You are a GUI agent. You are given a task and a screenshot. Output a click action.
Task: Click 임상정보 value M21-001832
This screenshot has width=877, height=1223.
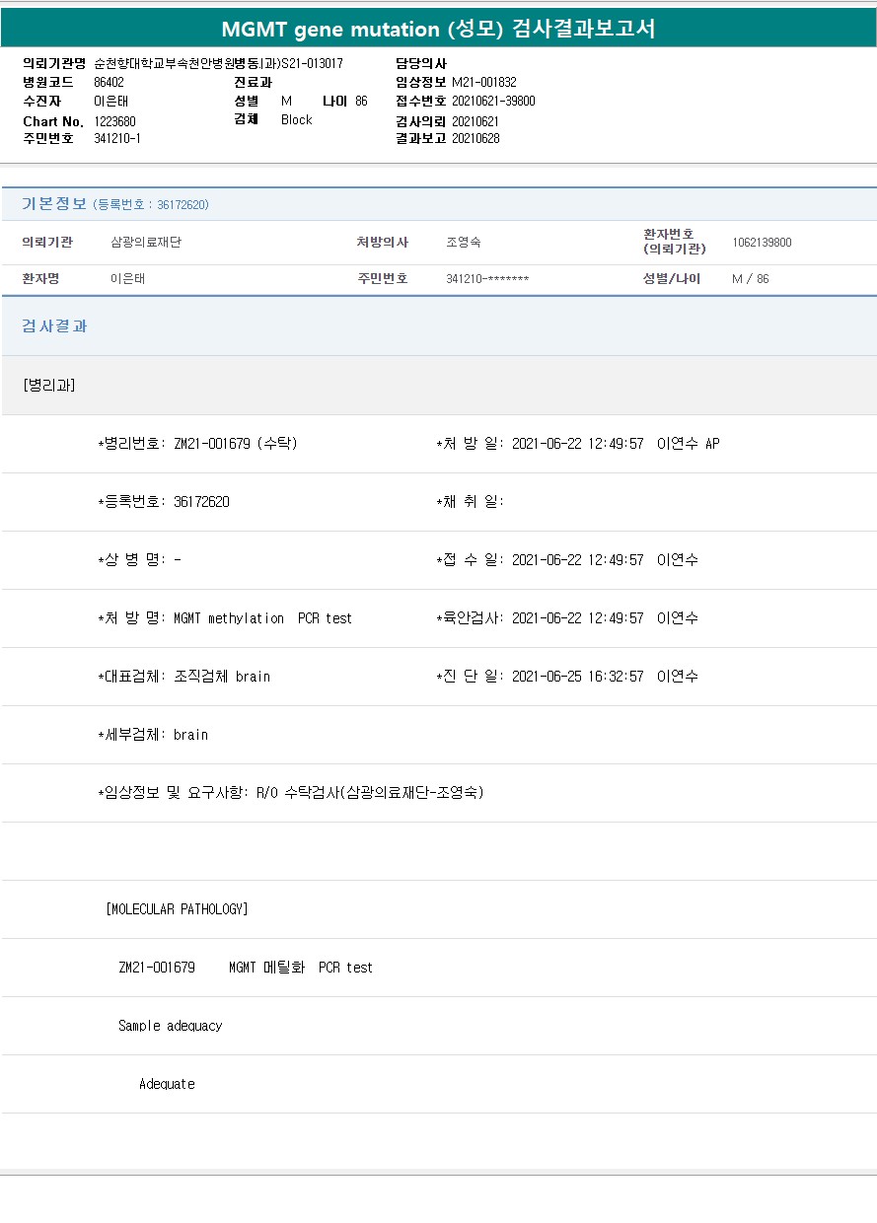(x=483, y=82)
